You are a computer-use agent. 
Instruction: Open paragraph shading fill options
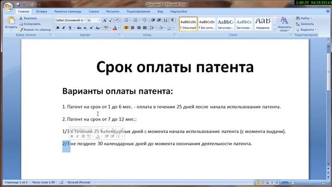pyautogui.click(x=161, y=28)
